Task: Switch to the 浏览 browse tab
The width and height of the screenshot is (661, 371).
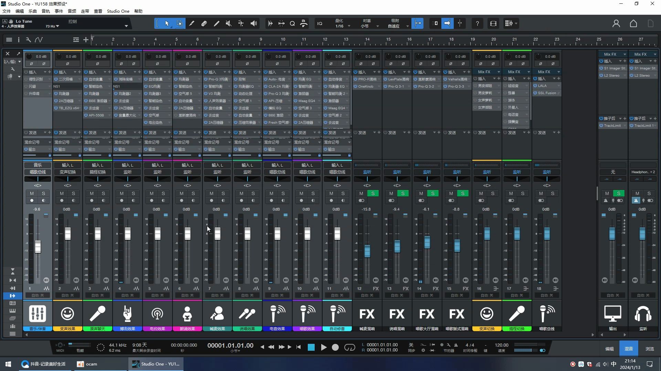Action: tap(649, 349)
